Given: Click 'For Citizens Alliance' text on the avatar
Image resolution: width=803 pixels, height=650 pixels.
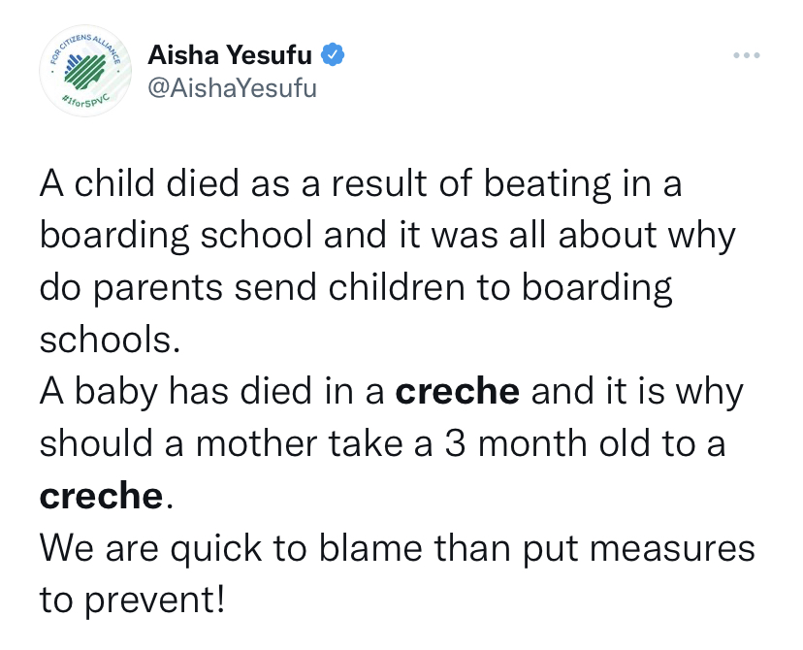Looking at the screenshot, I should click(85, 45).
